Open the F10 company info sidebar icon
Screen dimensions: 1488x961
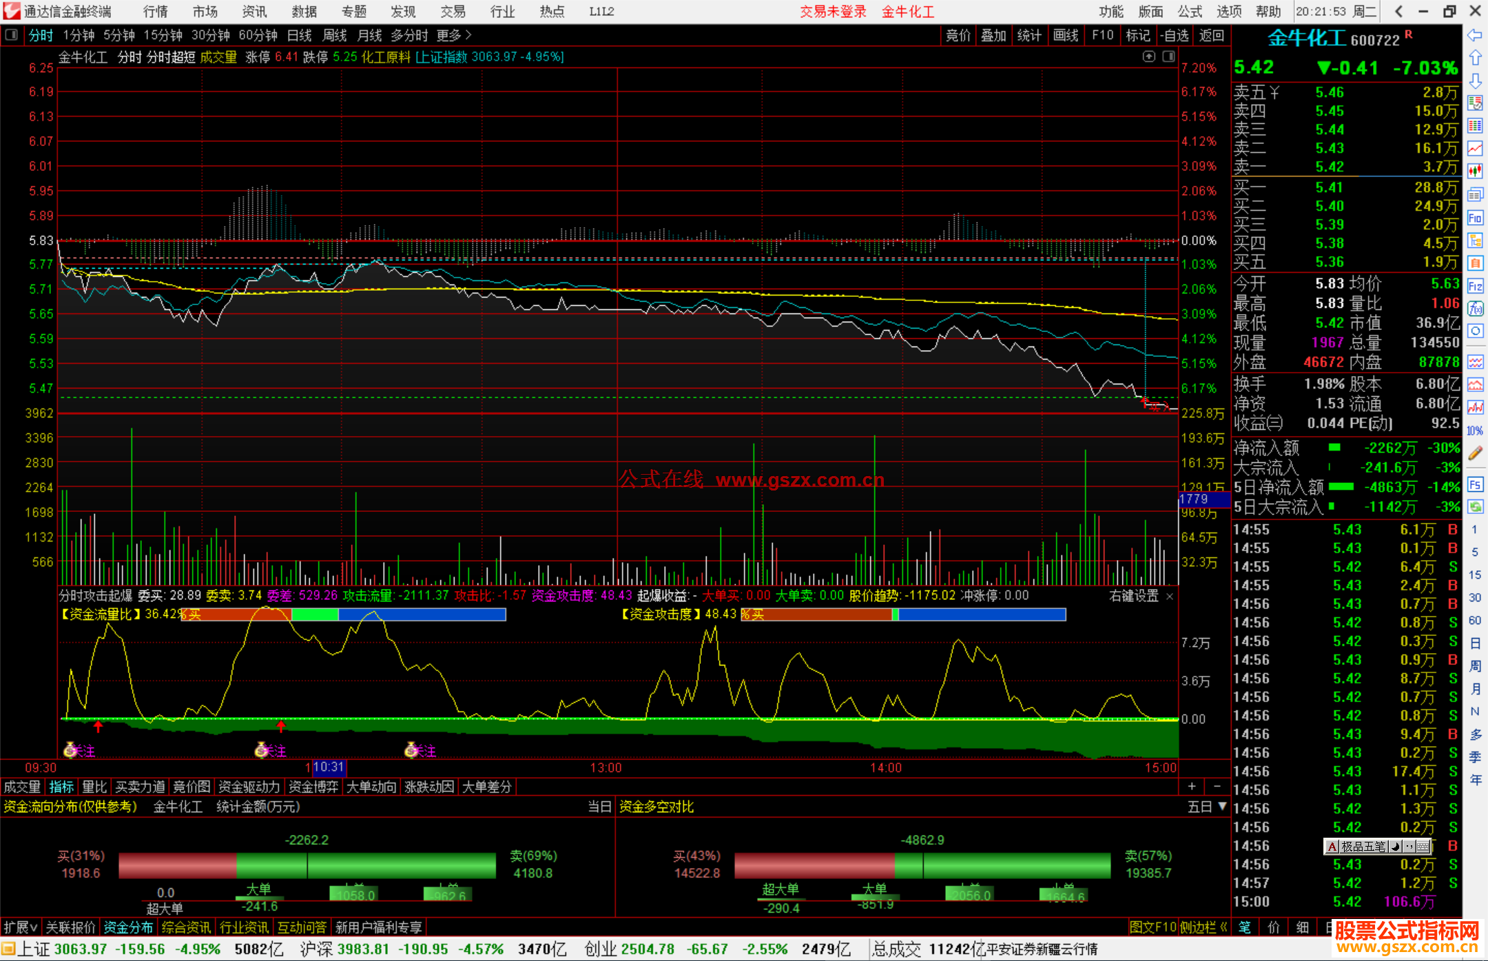click(x=1475, y=218)
